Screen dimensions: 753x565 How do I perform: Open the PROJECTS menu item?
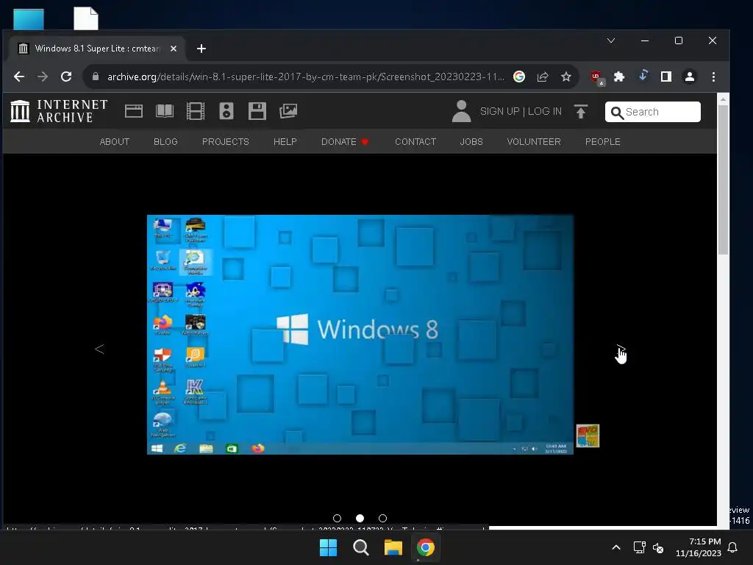[x=225, y=142]
